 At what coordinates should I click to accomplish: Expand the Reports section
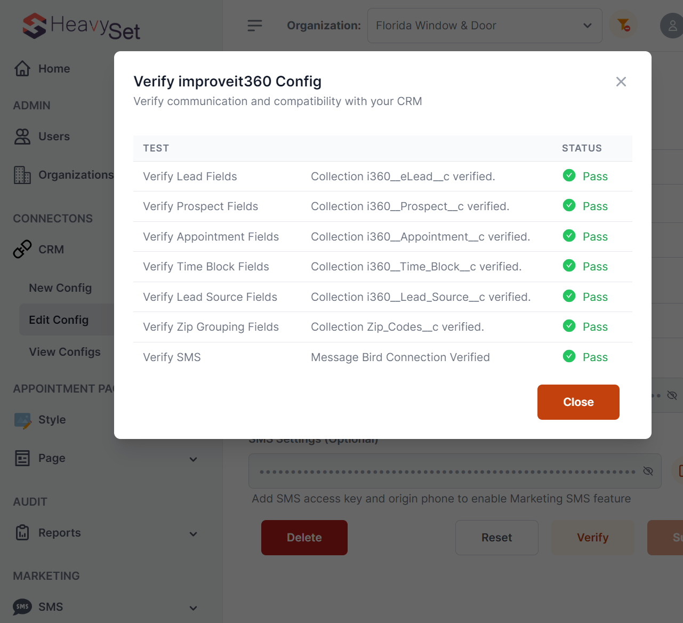[193, 533]
